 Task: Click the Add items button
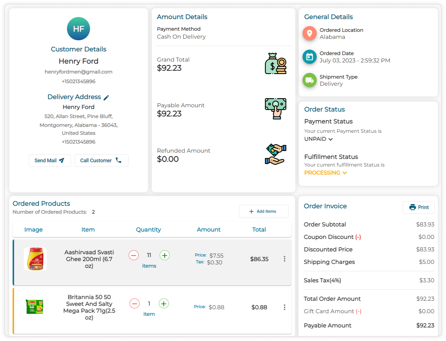pos(264,211)
